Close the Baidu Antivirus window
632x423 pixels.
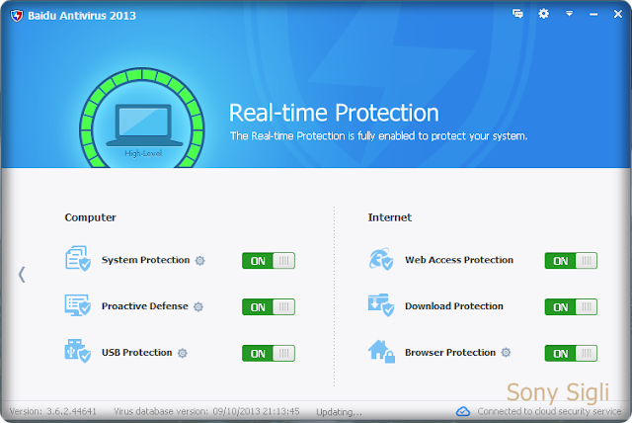(x=618, y=14)
